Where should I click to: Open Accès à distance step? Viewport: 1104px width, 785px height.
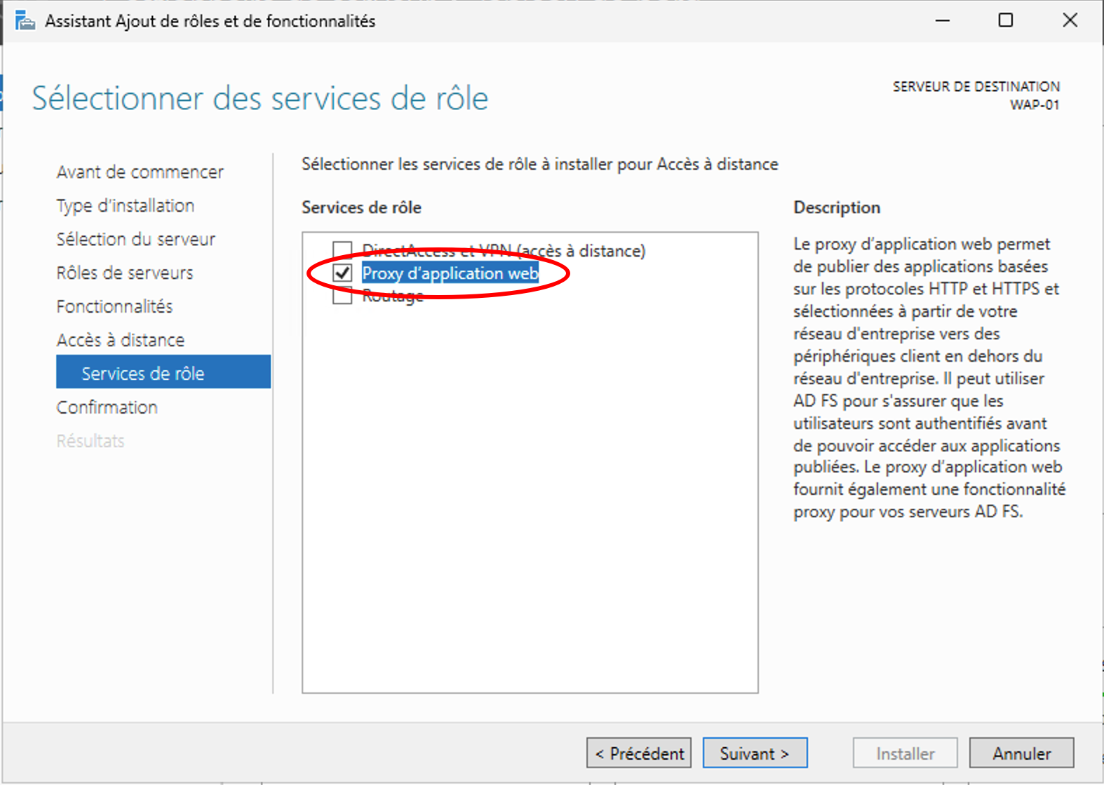point(120,340)
